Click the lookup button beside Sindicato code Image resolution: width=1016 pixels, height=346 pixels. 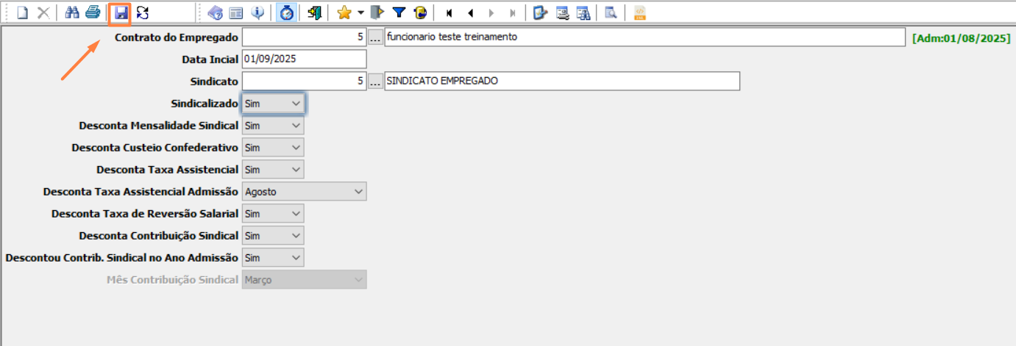tap(375, 81)
